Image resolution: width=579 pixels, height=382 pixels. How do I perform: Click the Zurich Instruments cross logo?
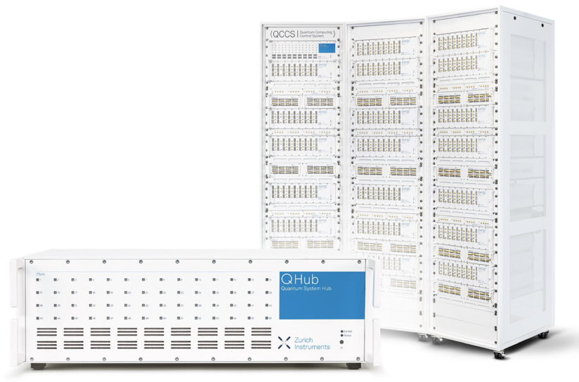tap(284, 343)
